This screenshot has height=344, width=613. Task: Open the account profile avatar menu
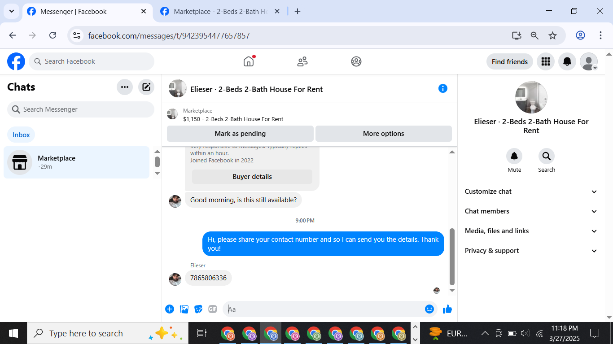coord(589,61)
